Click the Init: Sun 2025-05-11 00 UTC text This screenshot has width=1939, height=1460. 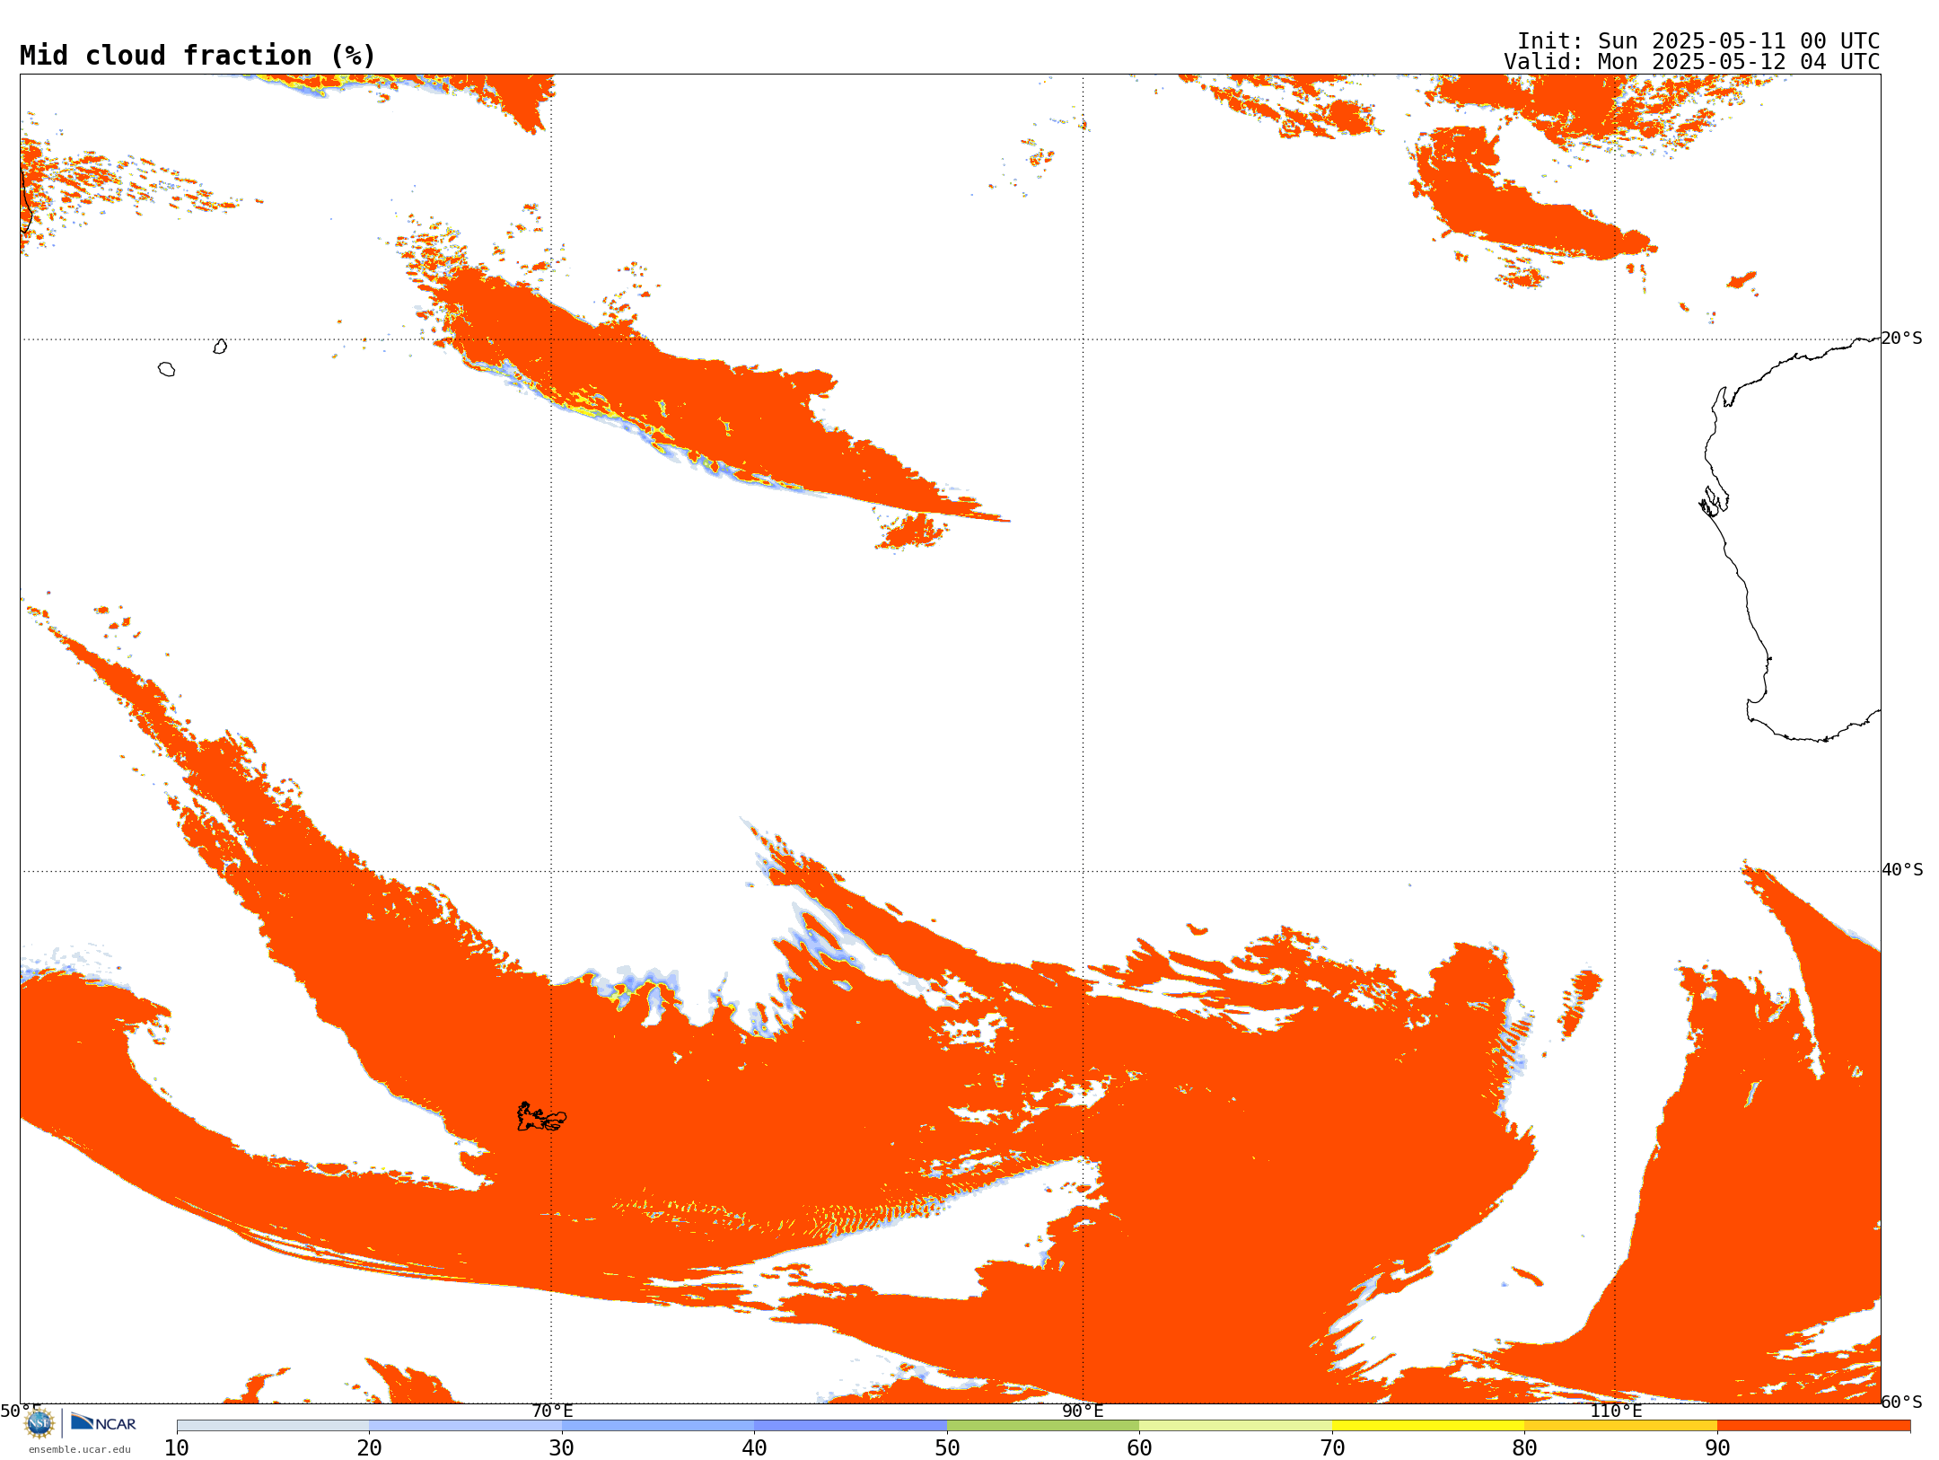(1698, 41)
